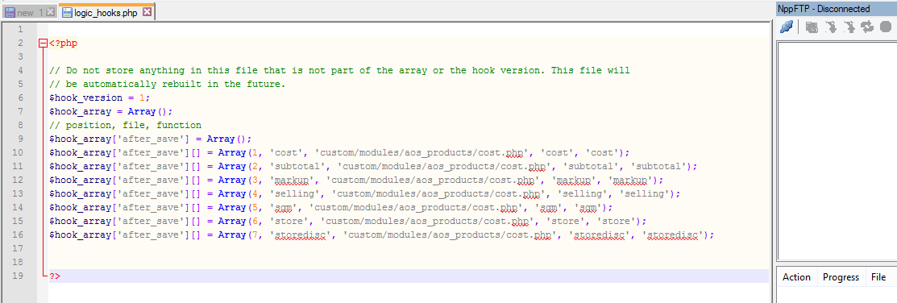Click the '$hook_array = Array();' line
Screen dimensions: 897x303
tap(111, 111)
